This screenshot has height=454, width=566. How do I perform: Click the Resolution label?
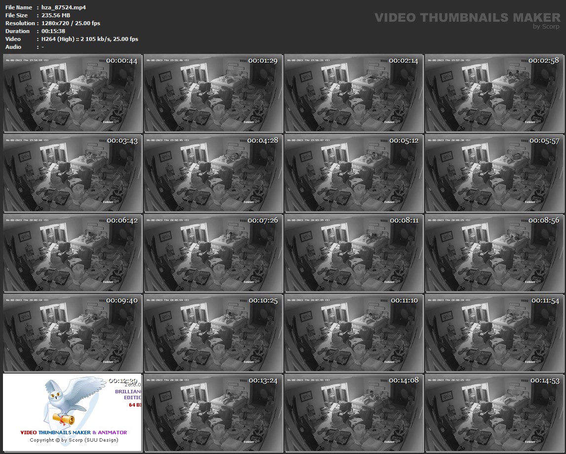tap(20, 23)
